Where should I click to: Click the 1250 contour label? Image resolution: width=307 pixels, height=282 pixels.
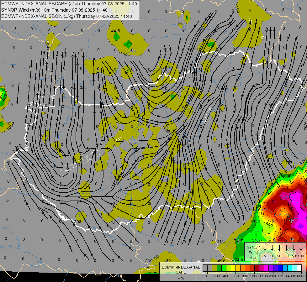pyautogui.click(x=291, y=207)
